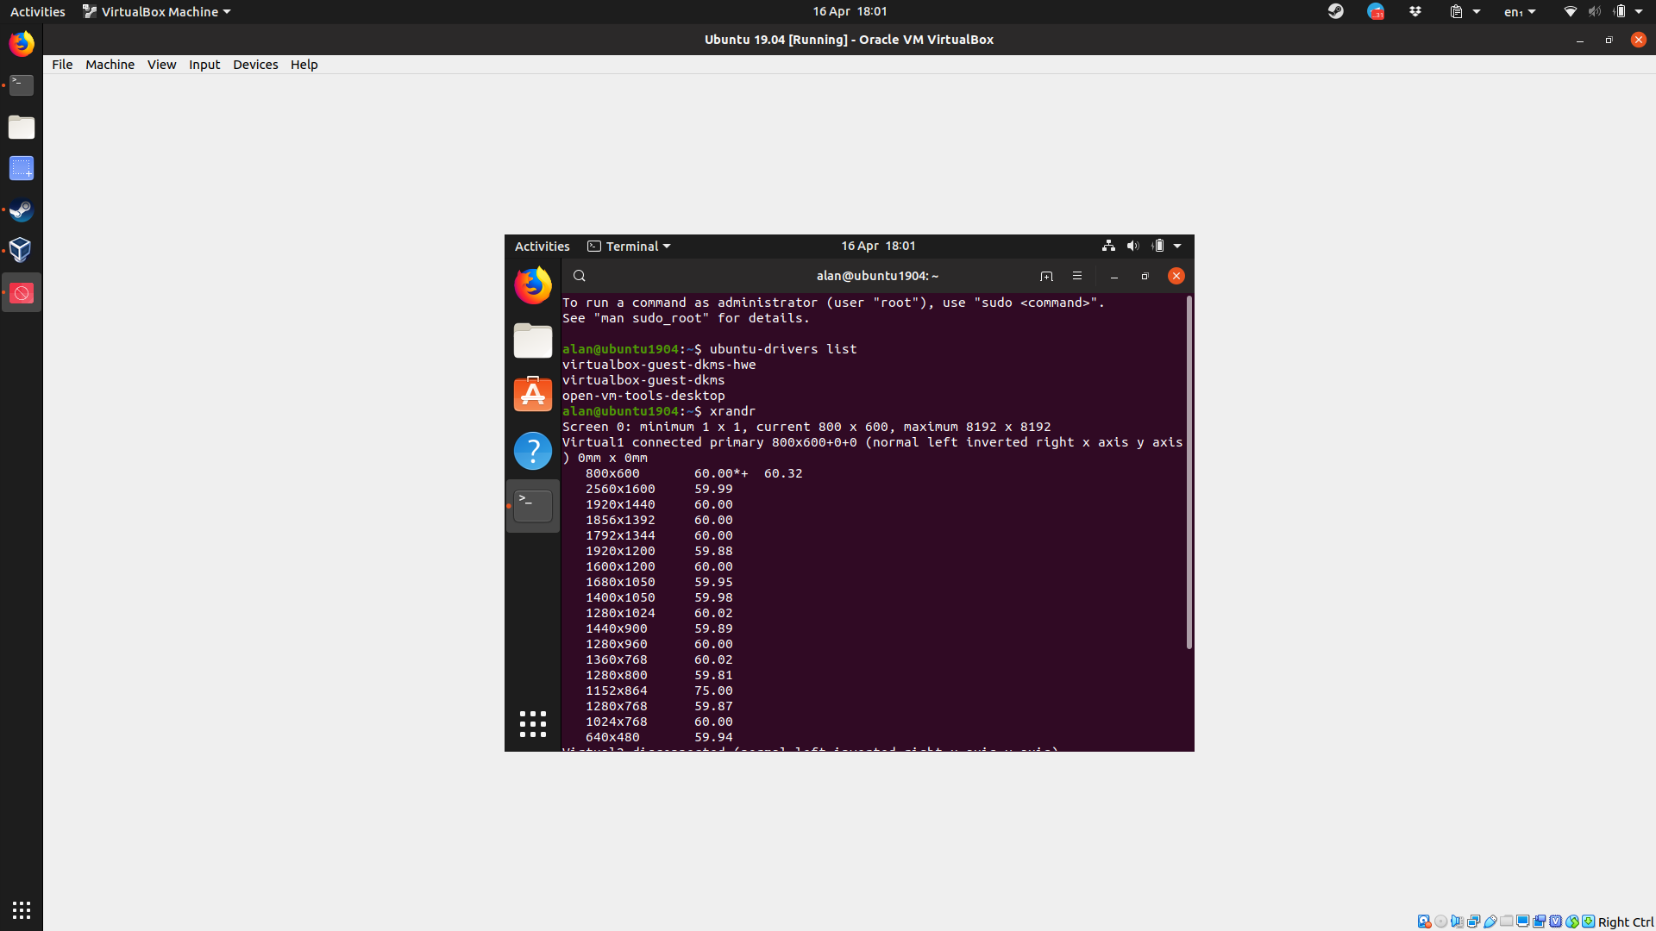Open Telegram tray icon with badge
Image resolution: width=1656 pixels, height=931 pixels.
[1376, 11]
